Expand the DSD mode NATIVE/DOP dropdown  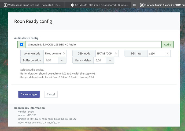click(x=107, y=53)
